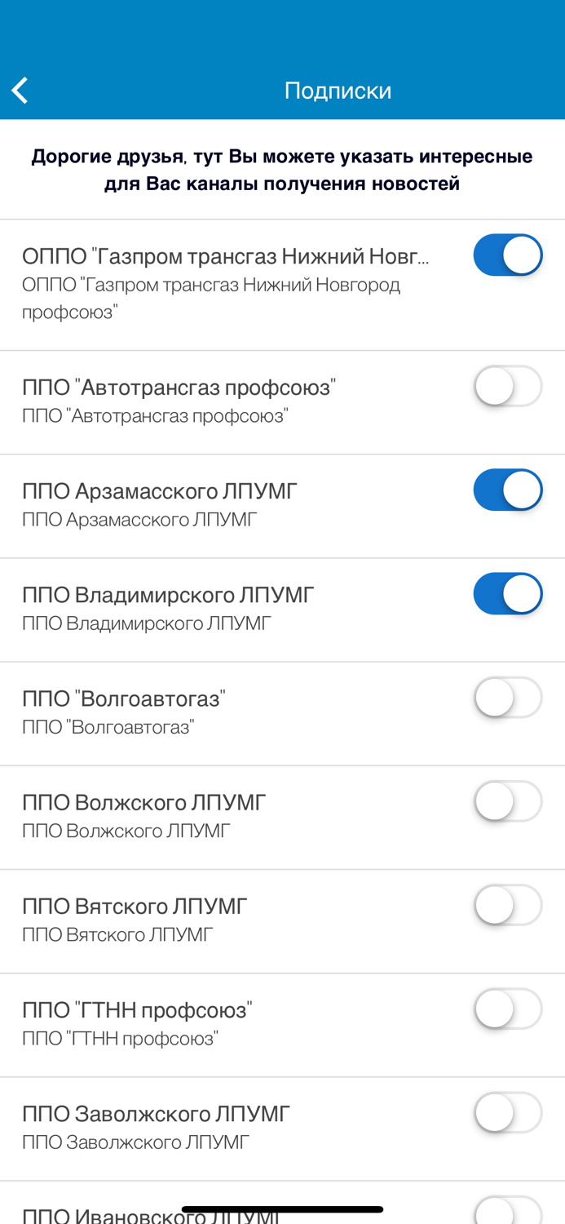The image size is (565, 1224).
Task: Enable ППО Заволжского ЛПУМГ channel
Action: (x=508, y=1111)
